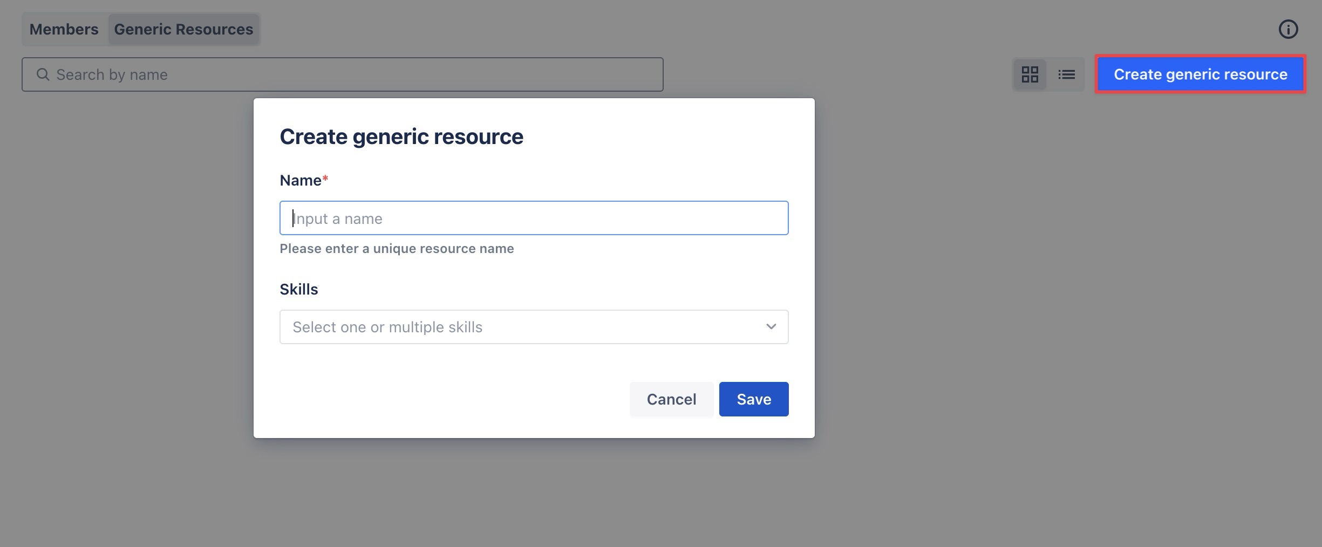
Task: Switch to list view layout
Action: click(x=1066, y=74)
